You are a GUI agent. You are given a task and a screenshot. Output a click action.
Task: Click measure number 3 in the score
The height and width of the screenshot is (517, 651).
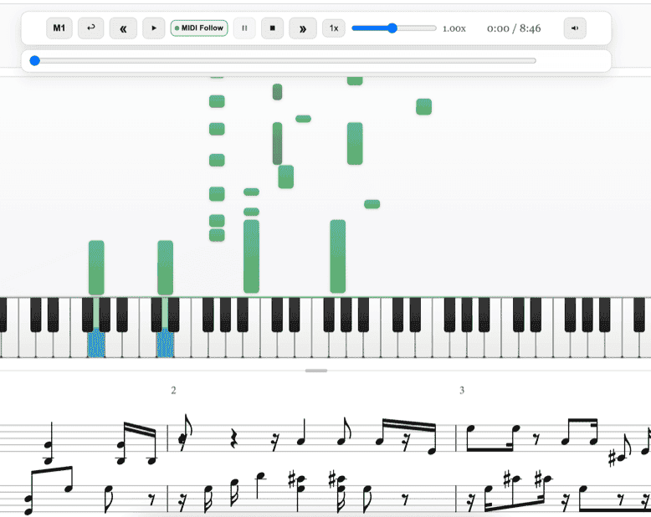(462, 390)
